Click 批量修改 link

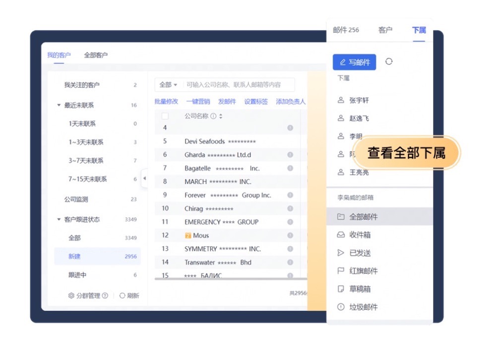pyautogui.click(x=166, y=101)
